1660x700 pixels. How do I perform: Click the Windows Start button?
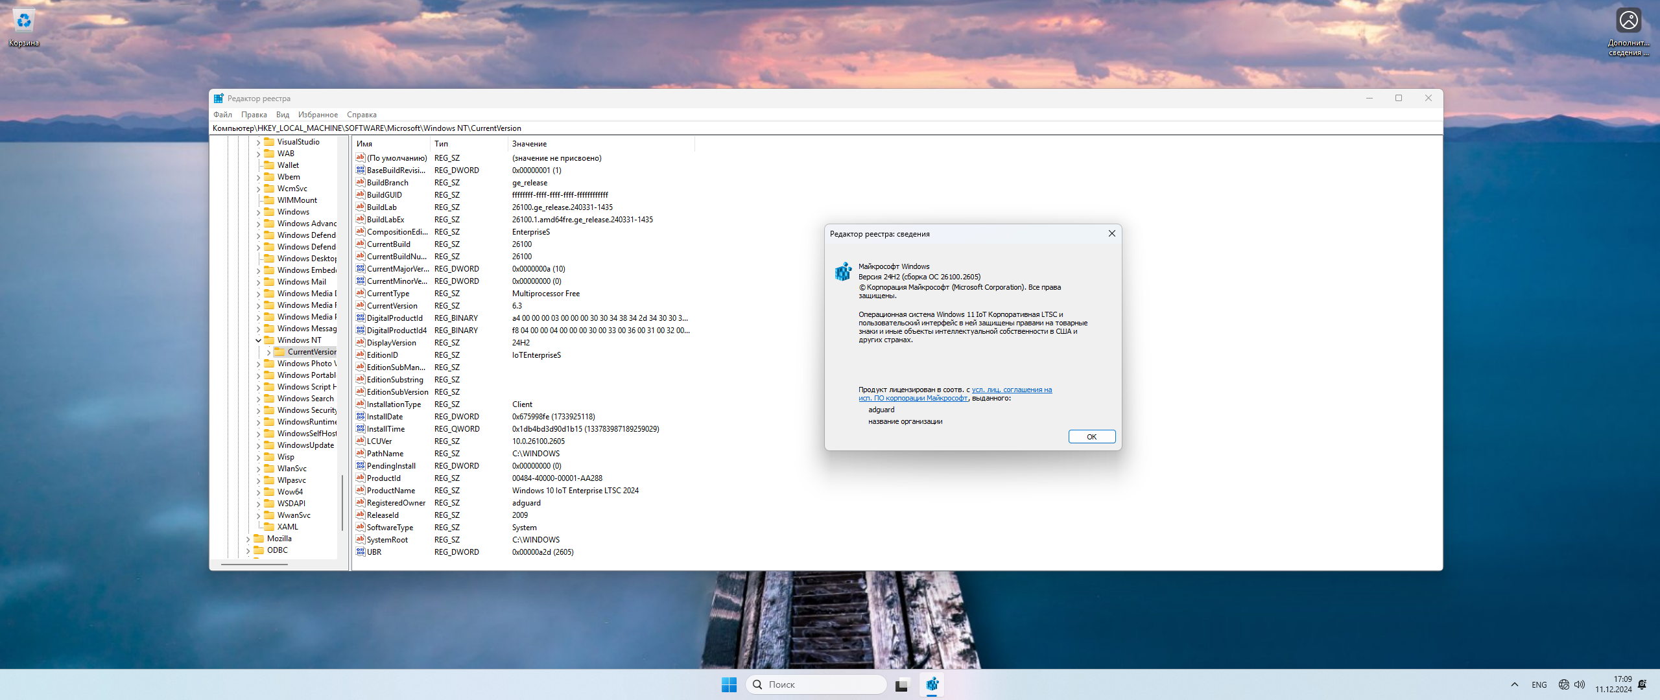729,684
